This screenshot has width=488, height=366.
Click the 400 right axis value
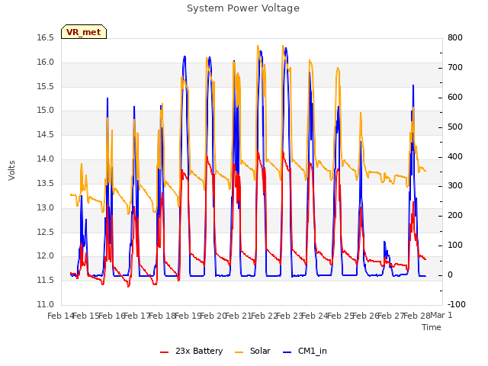click(455, 156)
